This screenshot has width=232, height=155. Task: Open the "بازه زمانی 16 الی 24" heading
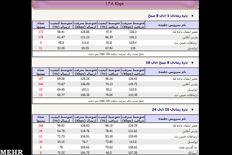170,110
